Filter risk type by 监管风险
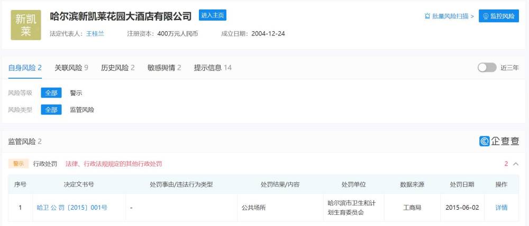 pyautogui.click(x=82, y=110)
